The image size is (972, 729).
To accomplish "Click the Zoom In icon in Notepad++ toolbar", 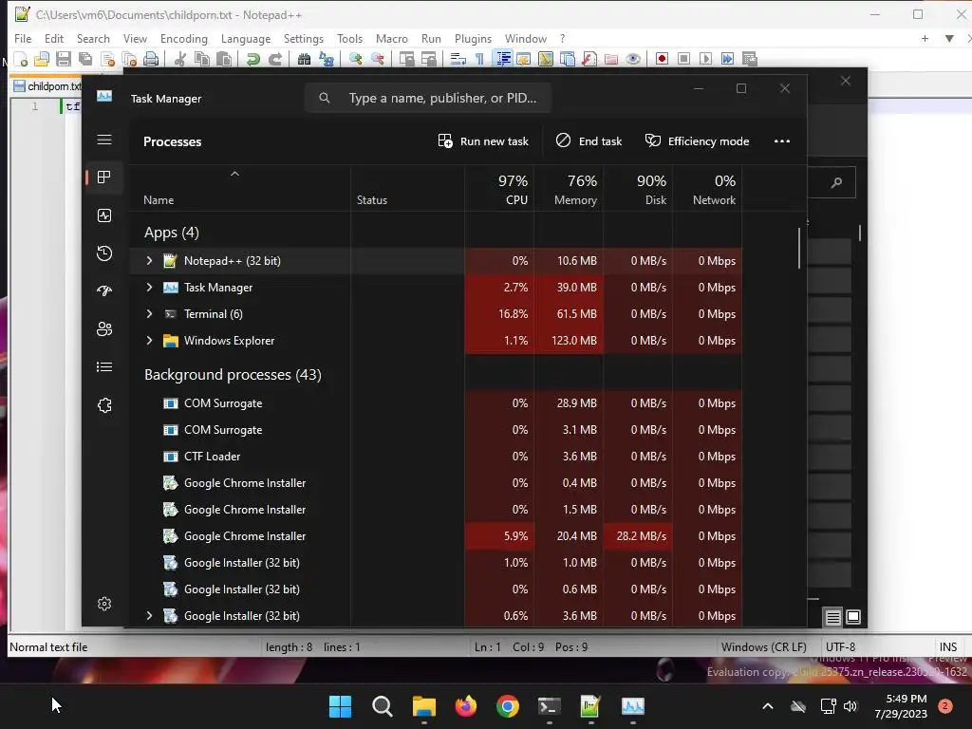I will (355, 59).
